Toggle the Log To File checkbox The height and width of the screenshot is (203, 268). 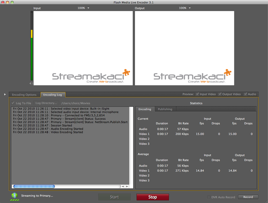13,103
